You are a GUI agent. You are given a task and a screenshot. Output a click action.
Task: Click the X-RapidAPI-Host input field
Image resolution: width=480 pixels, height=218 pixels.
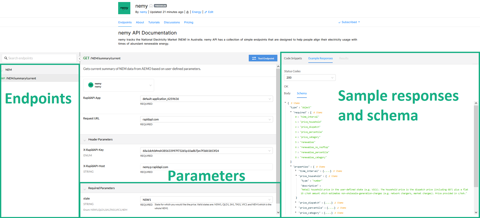[207, 167]
